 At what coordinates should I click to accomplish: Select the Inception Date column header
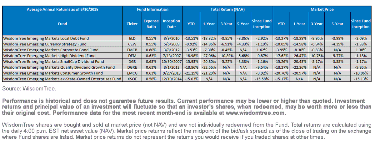click(172, 24)
